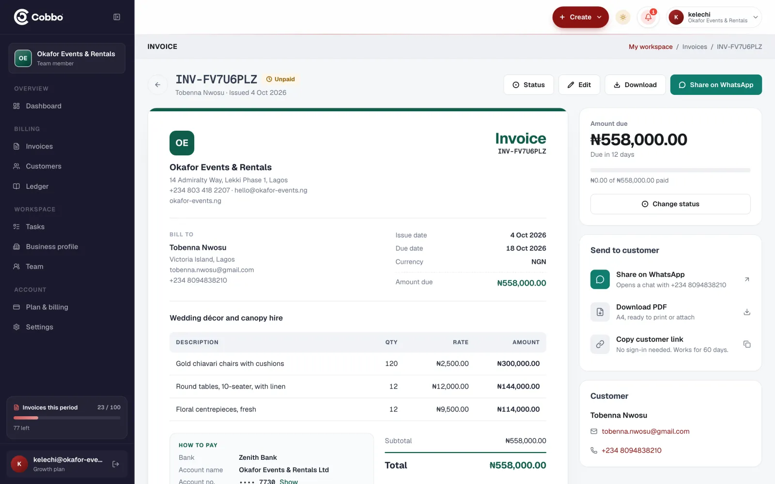Click Gold chiavari chairs with cushions row
775x484 pixels.
(357, 363)
